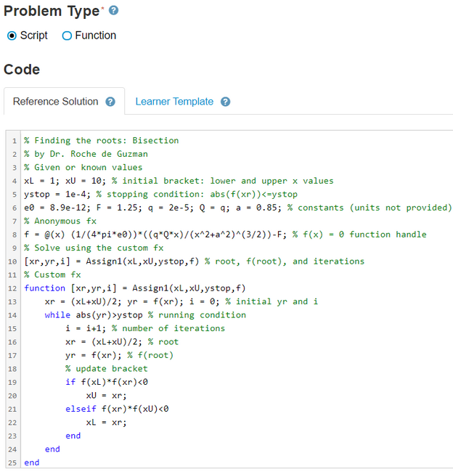Select the Script radio button
The width and height of the screenshot is (453, 472).
[x=12, y=36]
